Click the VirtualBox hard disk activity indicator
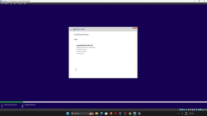207x116 pixels. pos(180,110)
